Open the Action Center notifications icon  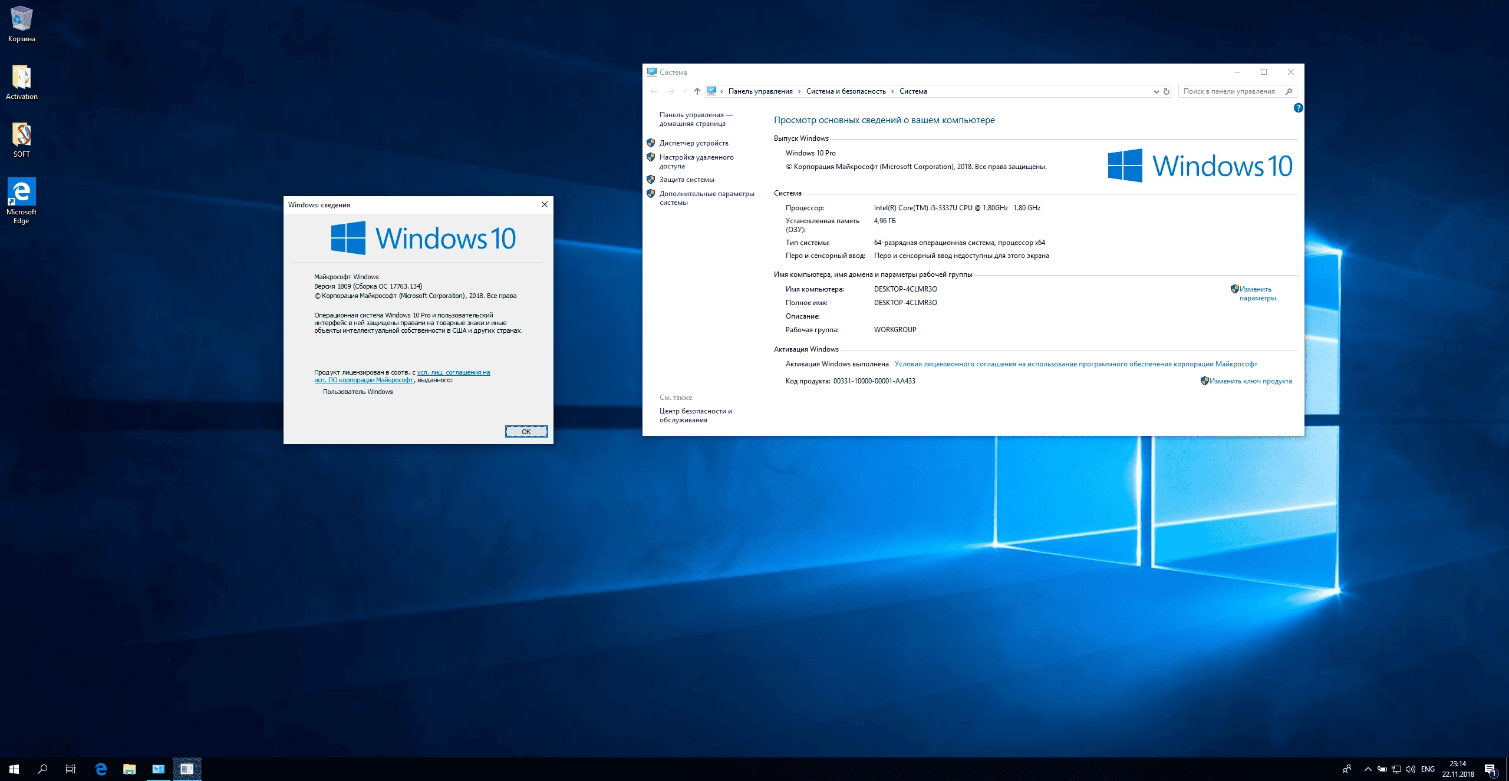[x=1490, y=769]
